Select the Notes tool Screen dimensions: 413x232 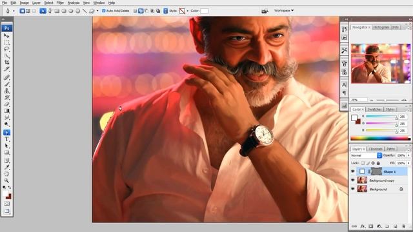point(6,160)
